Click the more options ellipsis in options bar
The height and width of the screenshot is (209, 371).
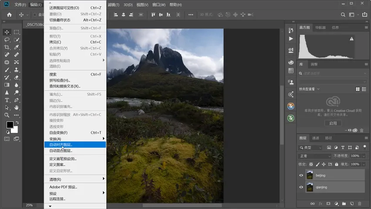pyautogui.click(x=190, y=15)
